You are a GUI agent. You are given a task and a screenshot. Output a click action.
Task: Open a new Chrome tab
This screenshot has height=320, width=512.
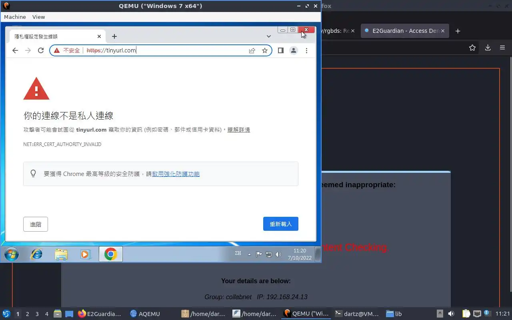(x=114, y=36)
